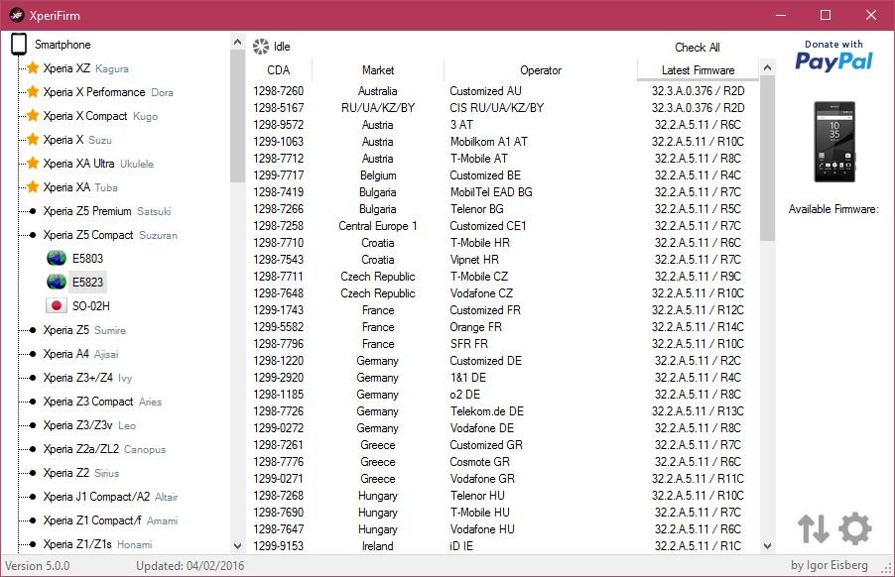Expand the Xperia Z5 Sumire node
The height and width of the screenshot is (577, 895).
(33, 330)
